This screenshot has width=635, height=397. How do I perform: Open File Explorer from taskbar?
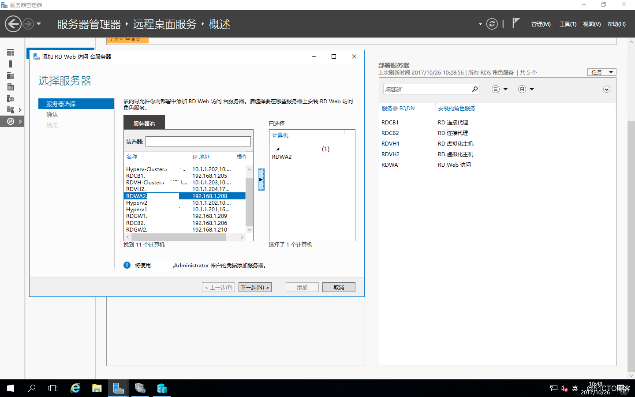click(97, 388)
